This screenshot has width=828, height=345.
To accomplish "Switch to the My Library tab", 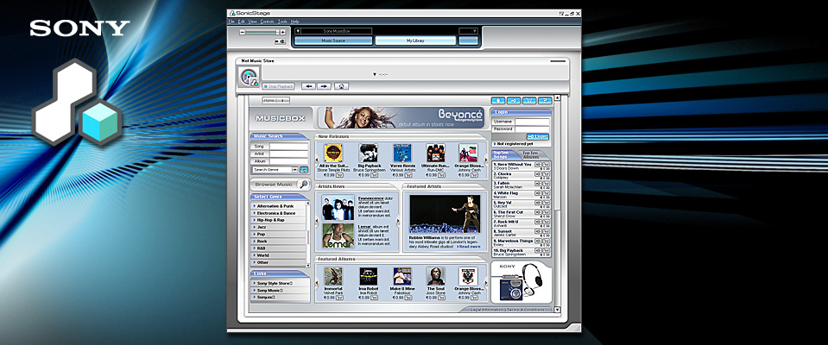I will click(415, 41).
